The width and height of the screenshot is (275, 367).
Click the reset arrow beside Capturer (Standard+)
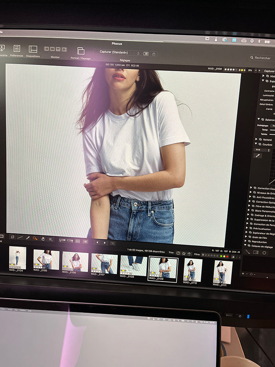point(138,53)
